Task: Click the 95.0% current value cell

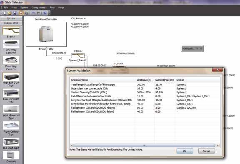Action: 159,92
